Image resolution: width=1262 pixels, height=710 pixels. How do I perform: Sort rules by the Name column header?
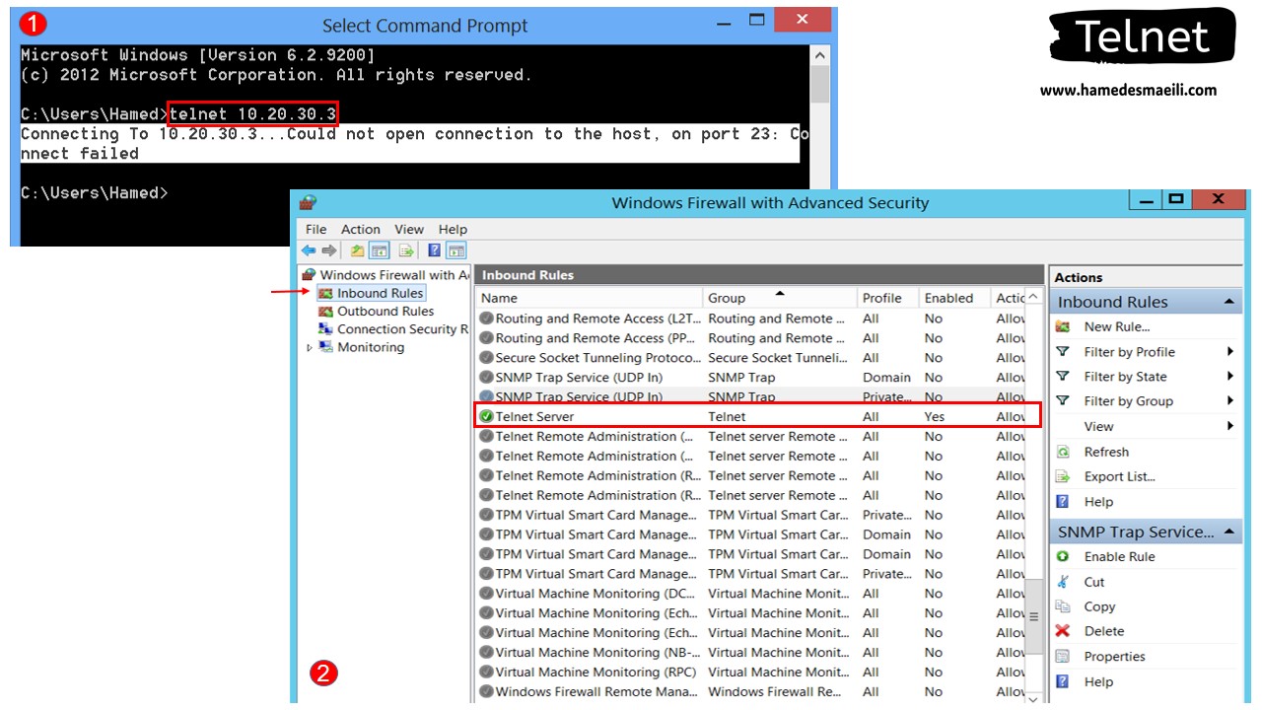589,298
